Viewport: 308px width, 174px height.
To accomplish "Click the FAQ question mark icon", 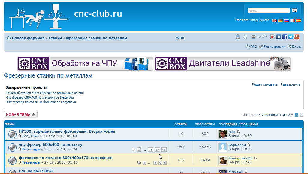I will coord(247,46).
